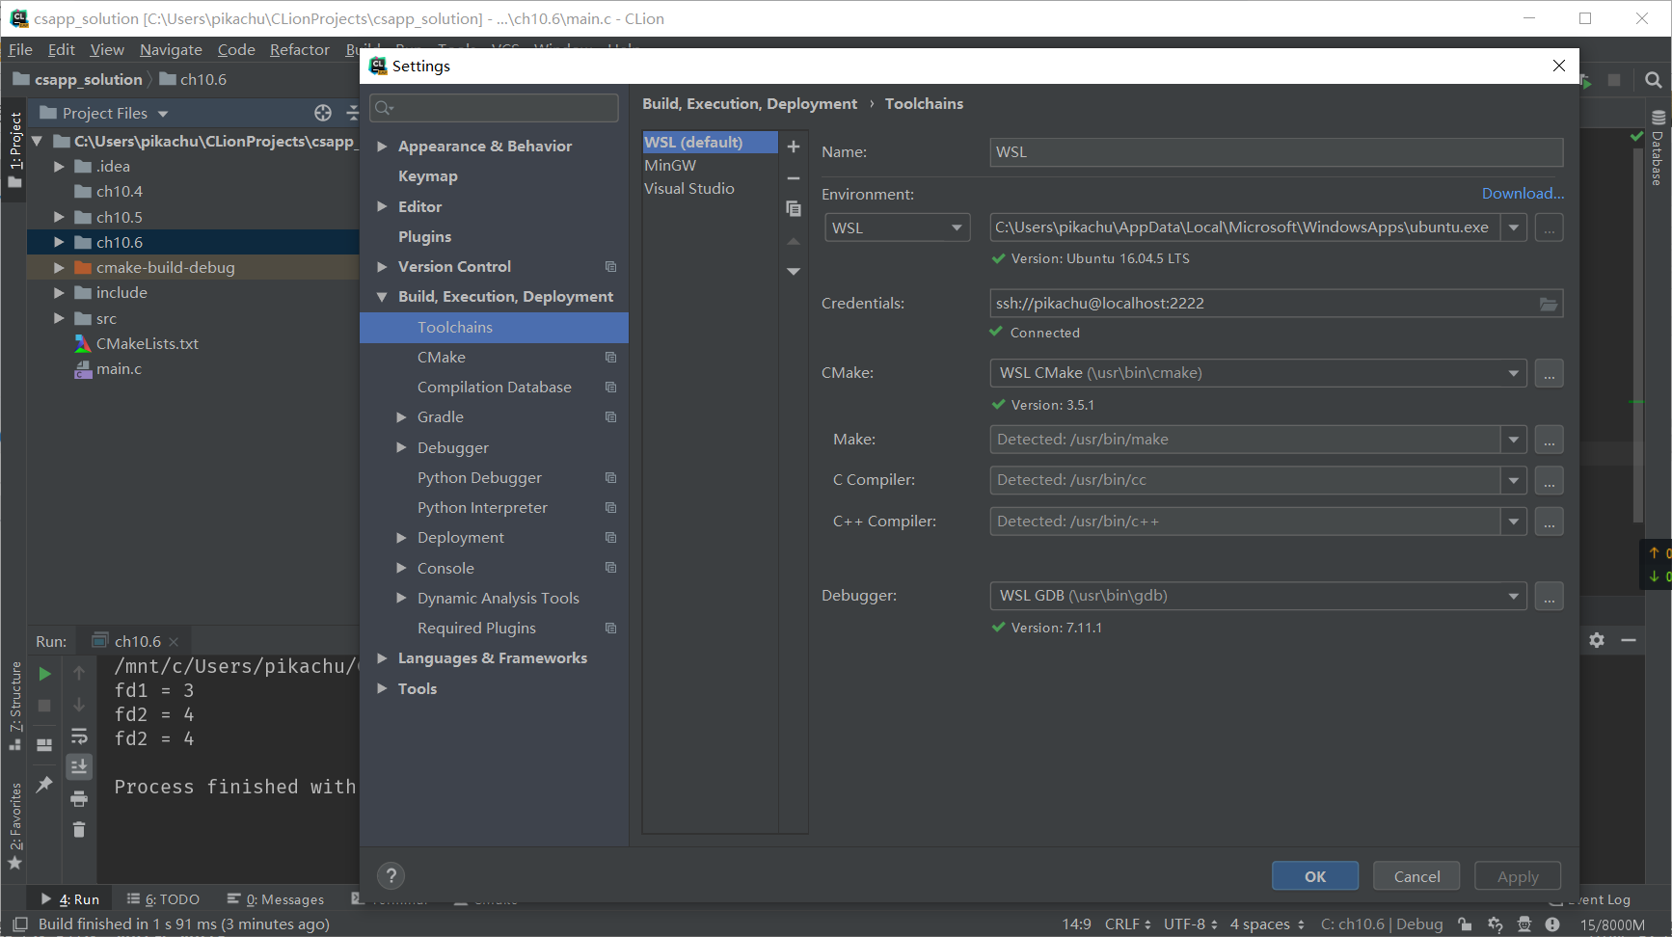This screenshot has width=1672, height=937.
Task: Browse for C++ Compiler path
Action: pos(1549,522)
